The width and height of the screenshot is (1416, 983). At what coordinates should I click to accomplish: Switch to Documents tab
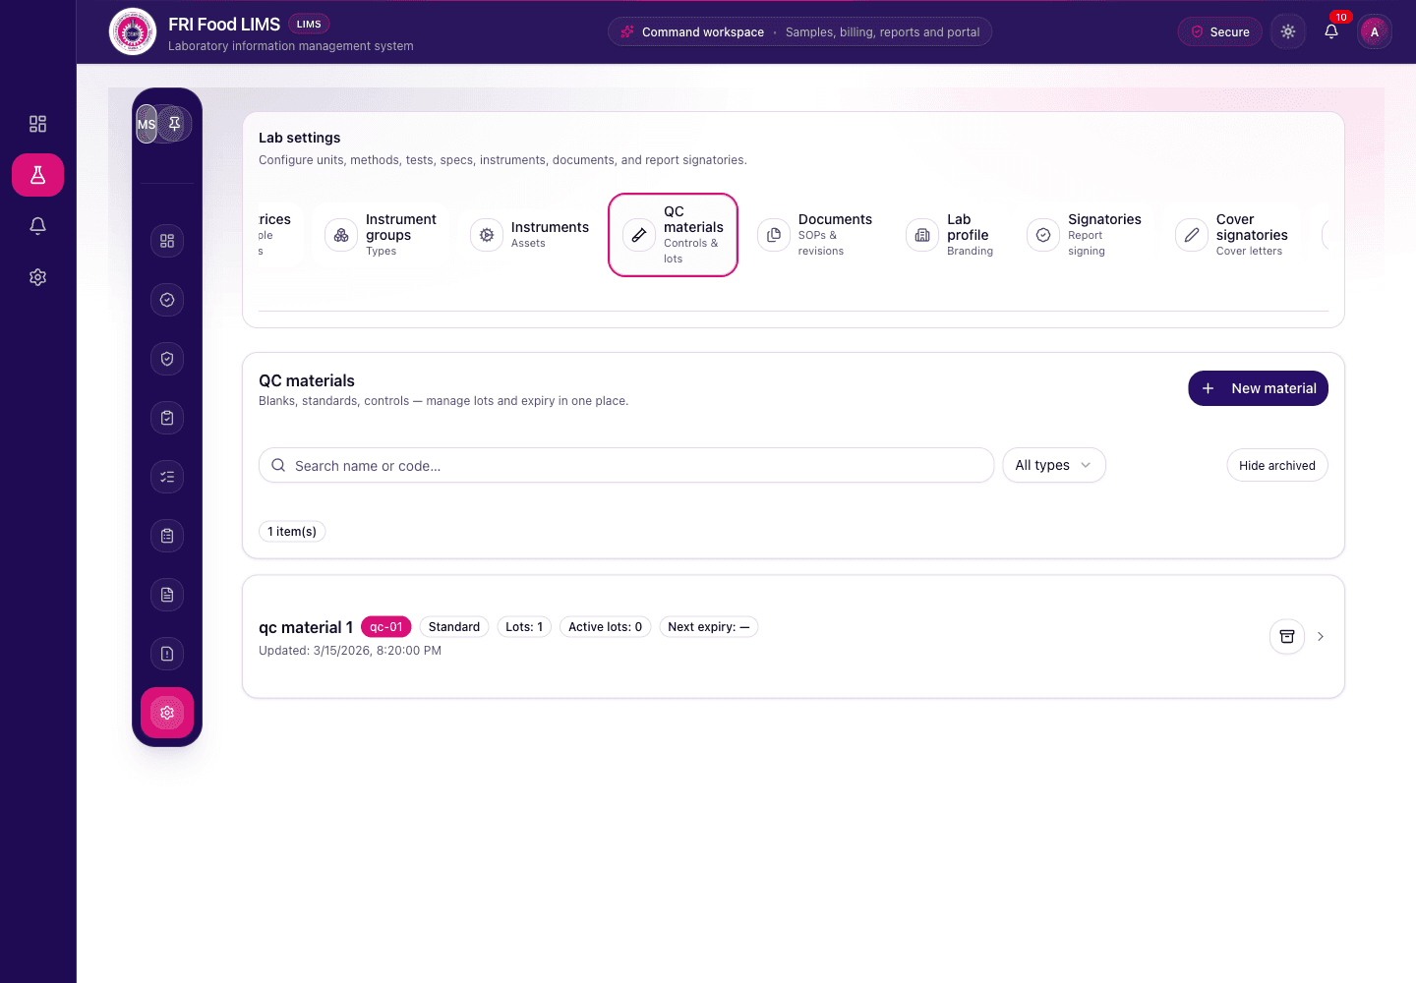tap(817, 235)
